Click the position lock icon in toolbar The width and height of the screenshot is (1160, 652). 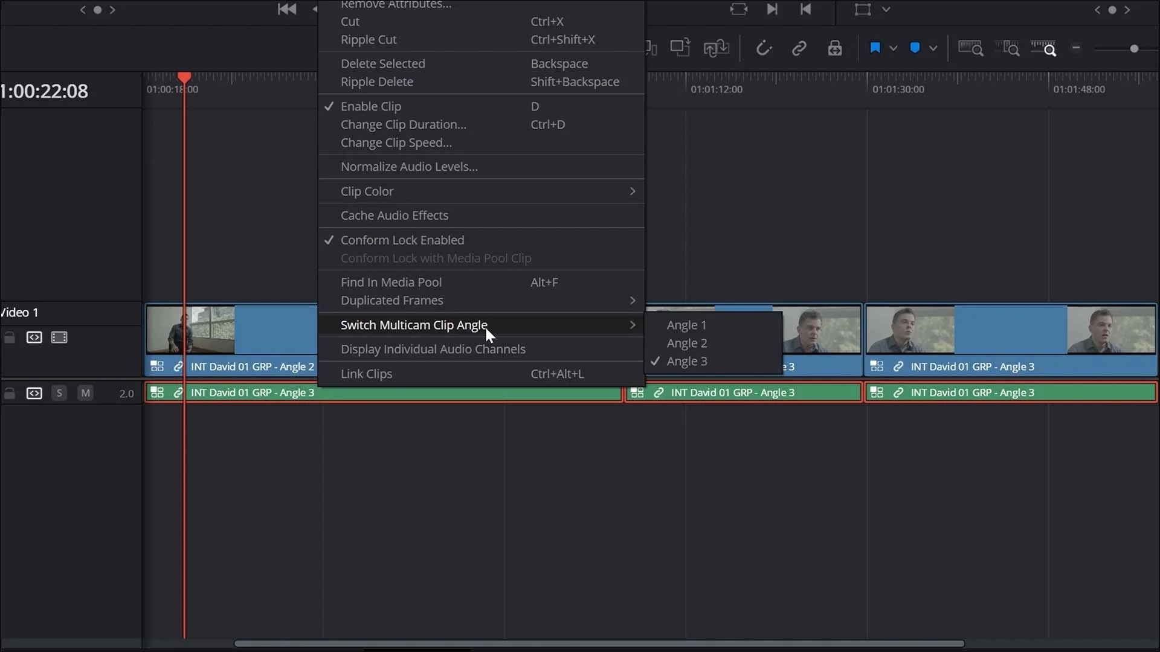tap(835, 48)
